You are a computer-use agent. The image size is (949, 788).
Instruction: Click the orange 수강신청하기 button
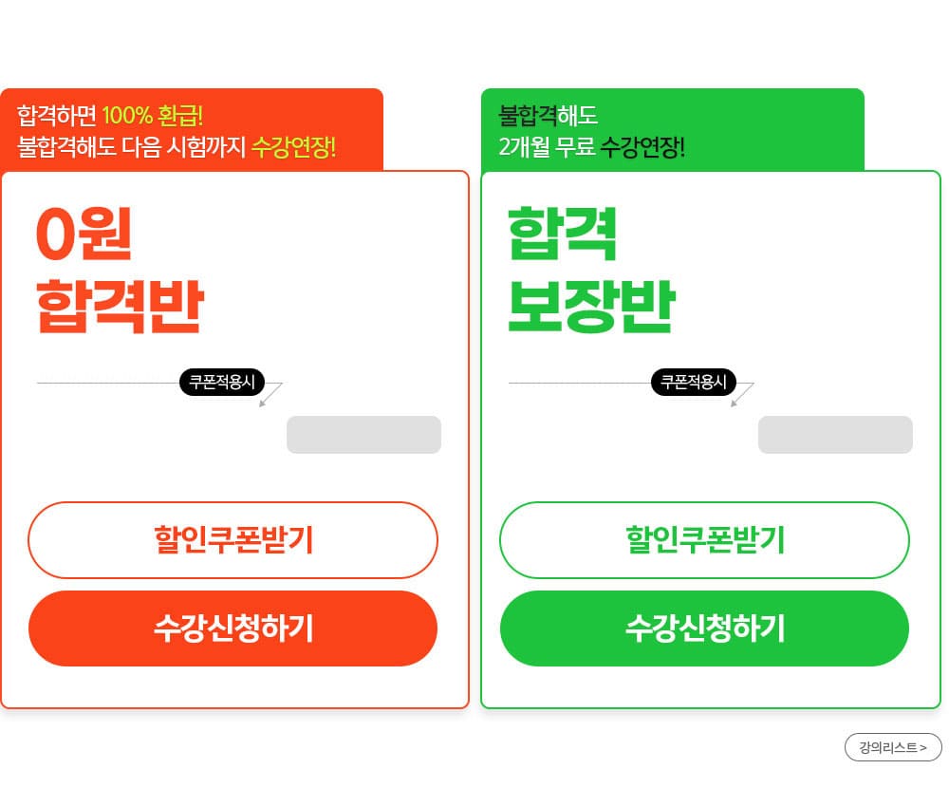233,629
